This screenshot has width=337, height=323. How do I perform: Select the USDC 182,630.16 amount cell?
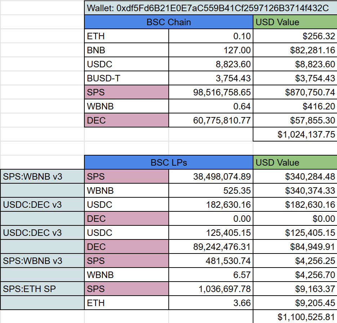tap(211, 205)
